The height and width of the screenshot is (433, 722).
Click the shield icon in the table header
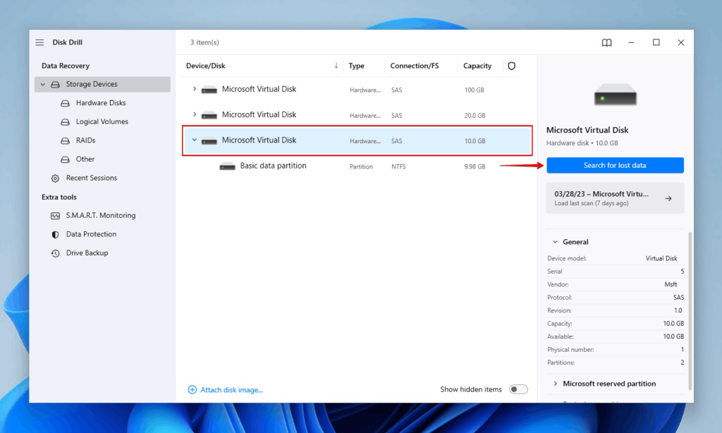[510, 66]
